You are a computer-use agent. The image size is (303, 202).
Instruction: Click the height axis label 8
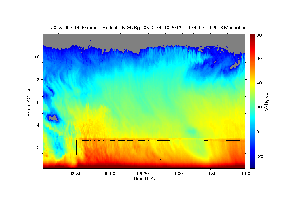pyautogui.click(x=38, y=80)
